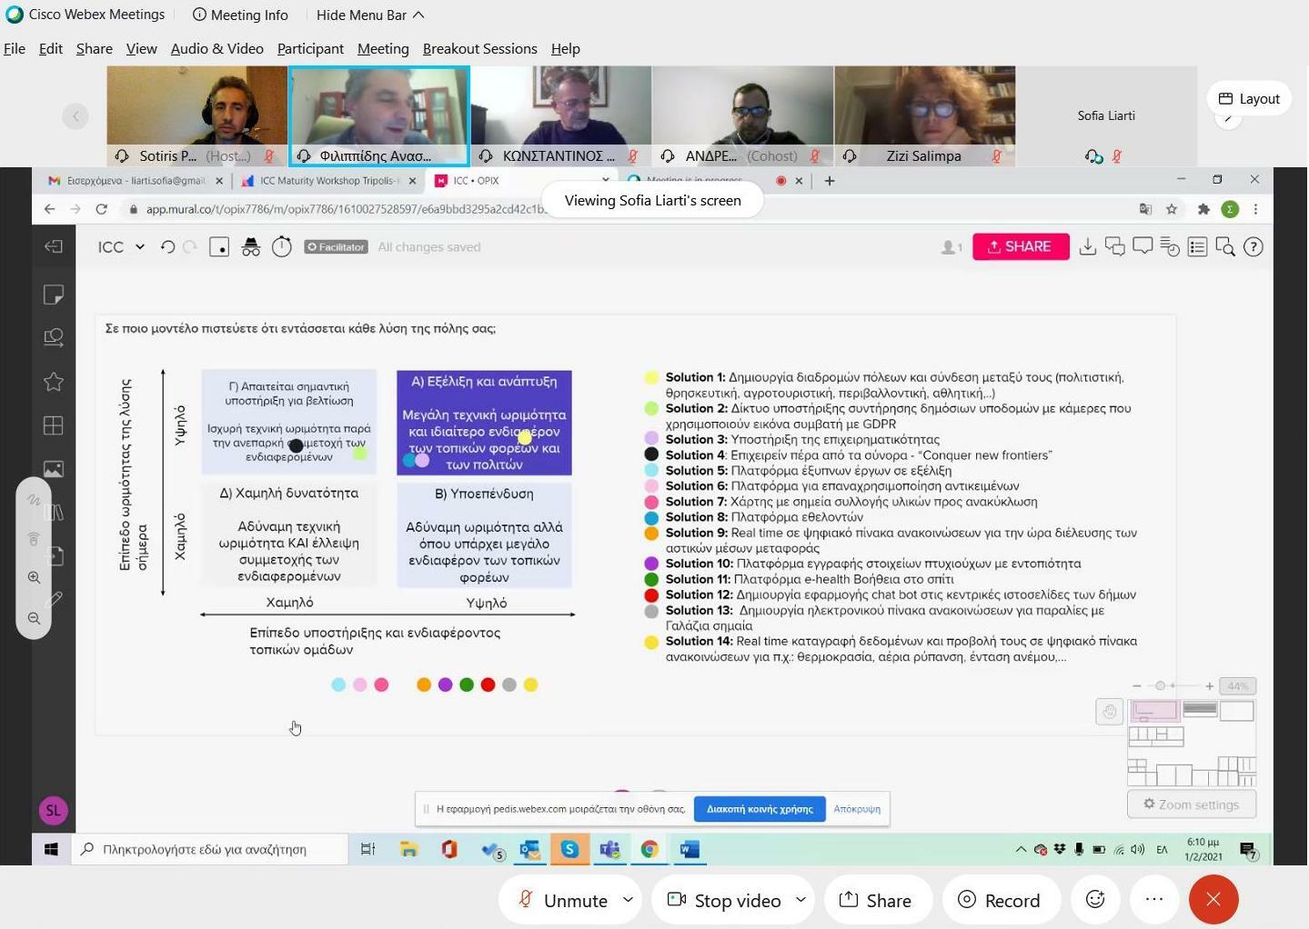Open Zoom settings in Mural
Image resolution: width=1309 pixels, height=929 pixels.
pos(1191,804)
